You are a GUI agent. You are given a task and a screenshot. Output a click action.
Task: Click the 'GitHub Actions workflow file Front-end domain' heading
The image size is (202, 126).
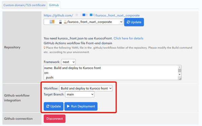[78, 43]
